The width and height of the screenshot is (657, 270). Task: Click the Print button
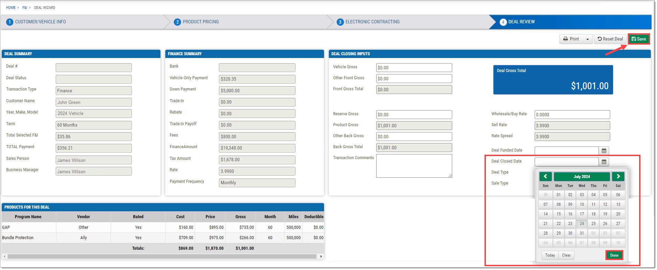(x=571, y=39)
